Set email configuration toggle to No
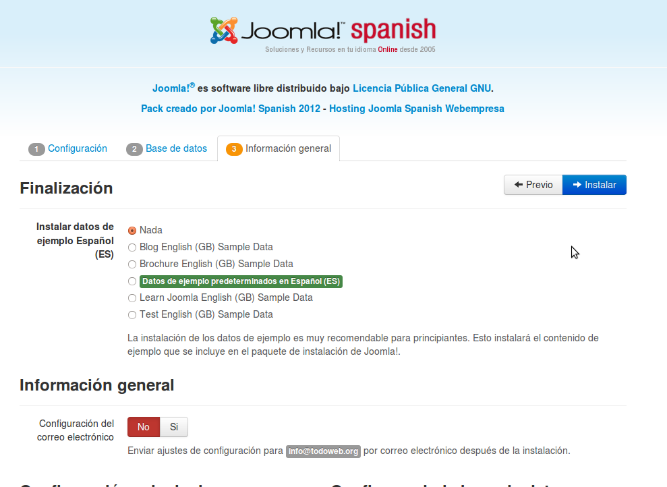The image size is (667, 487). pyautogui.click(x=143, y=427)
